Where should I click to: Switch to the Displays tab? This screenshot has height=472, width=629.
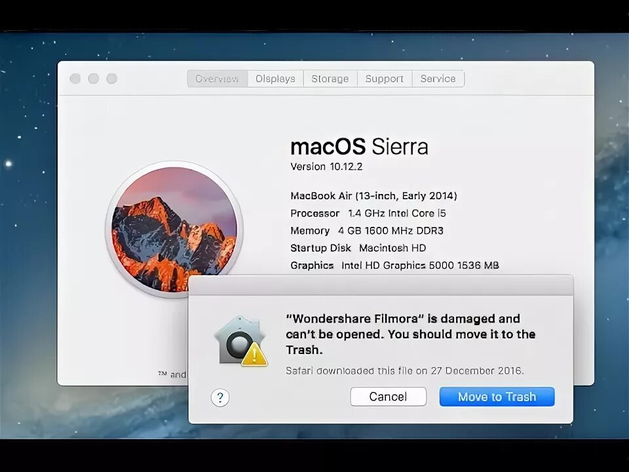point(276,79)
